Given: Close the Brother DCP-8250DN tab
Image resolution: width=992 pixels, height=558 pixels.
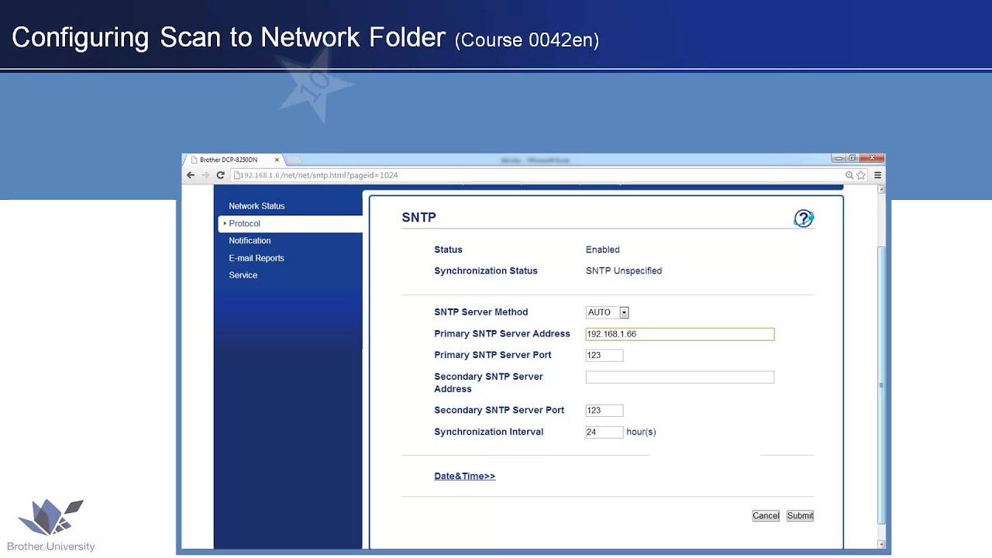Looking at the screenshot, I should click(277, 160).
